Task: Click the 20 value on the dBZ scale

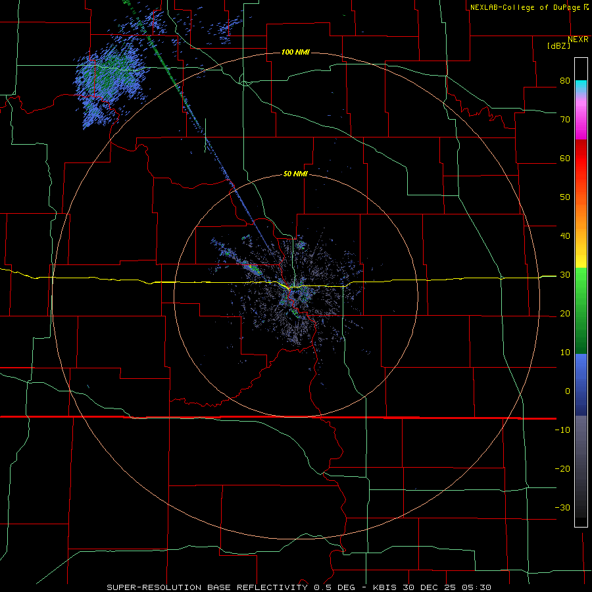Action: (x=565, y=314)
